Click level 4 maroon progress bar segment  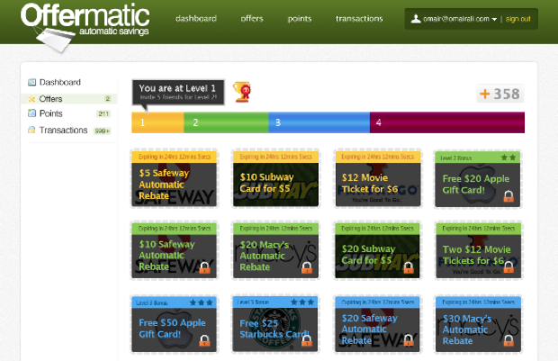[x=446, y=122]
